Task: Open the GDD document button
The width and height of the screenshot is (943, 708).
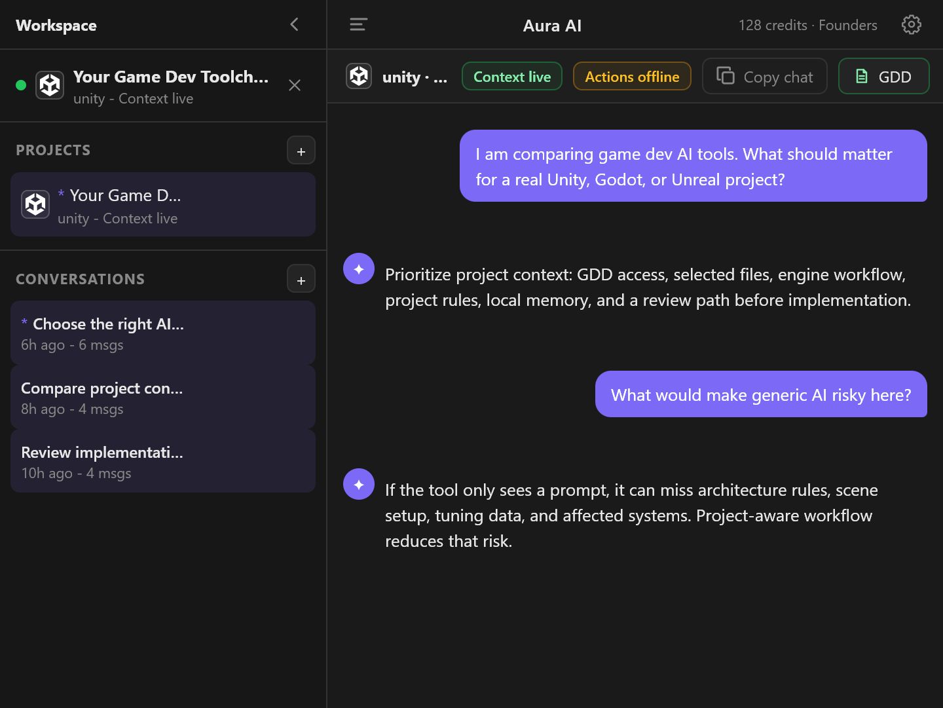Action: point(884,76)
